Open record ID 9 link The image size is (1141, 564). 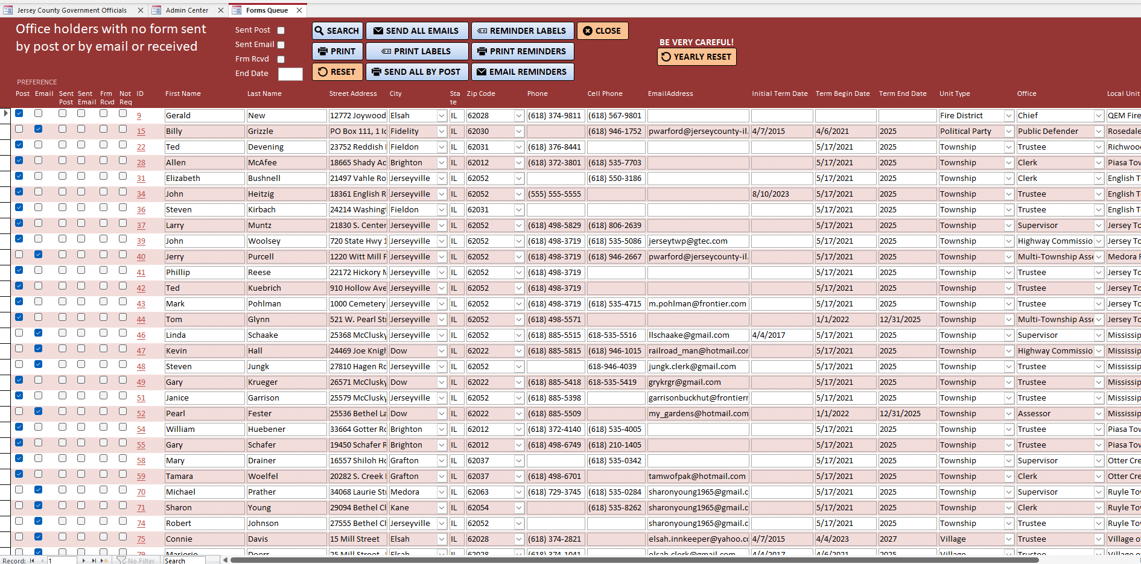[139, 116]
